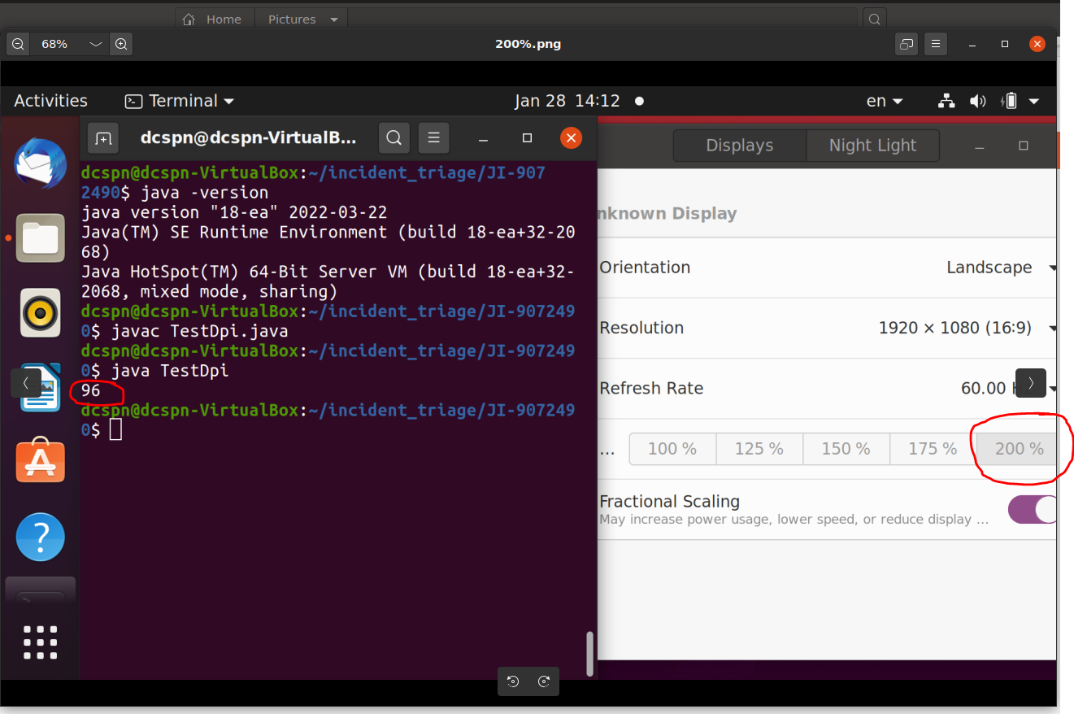Click the Landscape orientation dropdown
The image size is (1074, 714).
tap(1000, 268)
